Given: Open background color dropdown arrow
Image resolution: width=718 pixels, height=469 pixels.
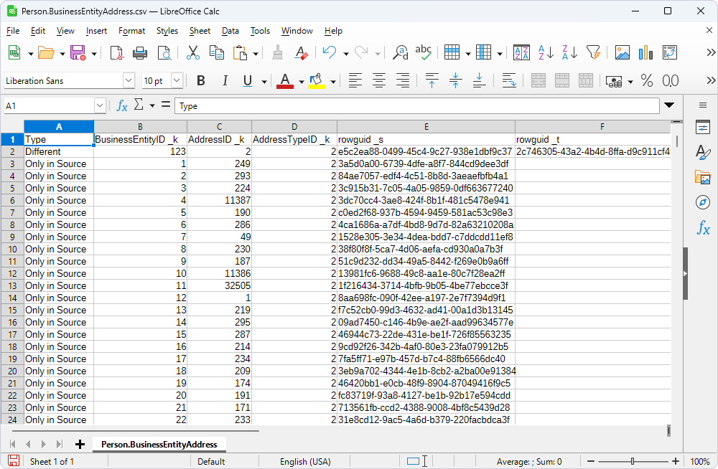Looking at the screenshot, I should [333, 82].
